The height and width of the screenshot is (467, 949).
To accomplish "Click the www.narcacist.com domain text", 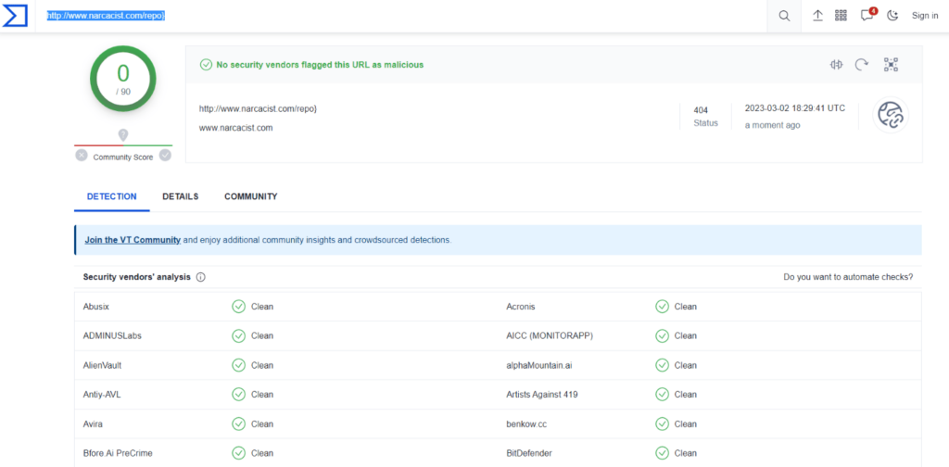I will coord(236,128).
